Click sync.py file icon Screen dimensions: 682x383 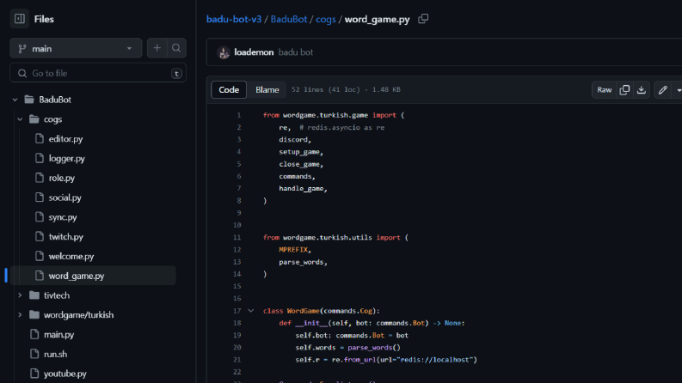pyautogui.click(x=40, y=216)
